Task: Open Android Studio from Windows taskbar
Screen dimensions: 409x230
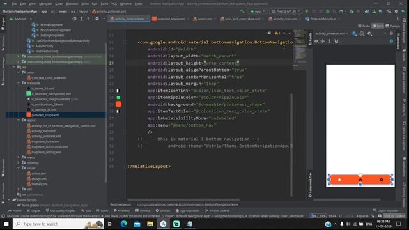Action: [164, 224]
